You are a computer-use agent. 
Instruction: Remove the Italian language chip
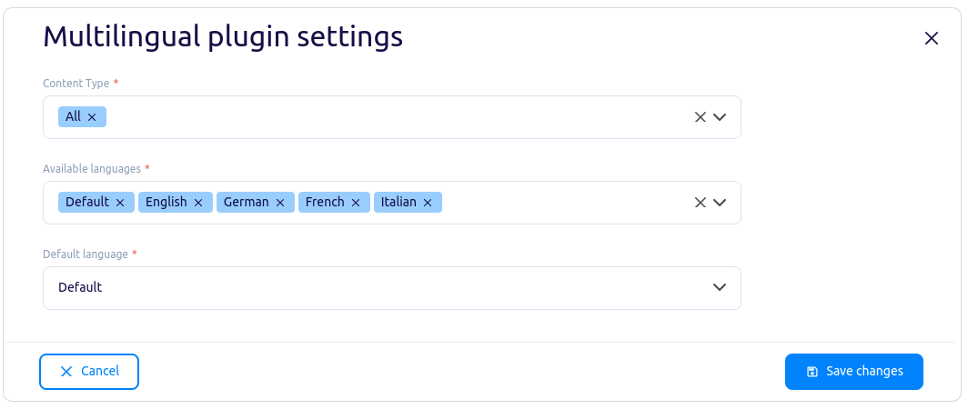[428, 203]
